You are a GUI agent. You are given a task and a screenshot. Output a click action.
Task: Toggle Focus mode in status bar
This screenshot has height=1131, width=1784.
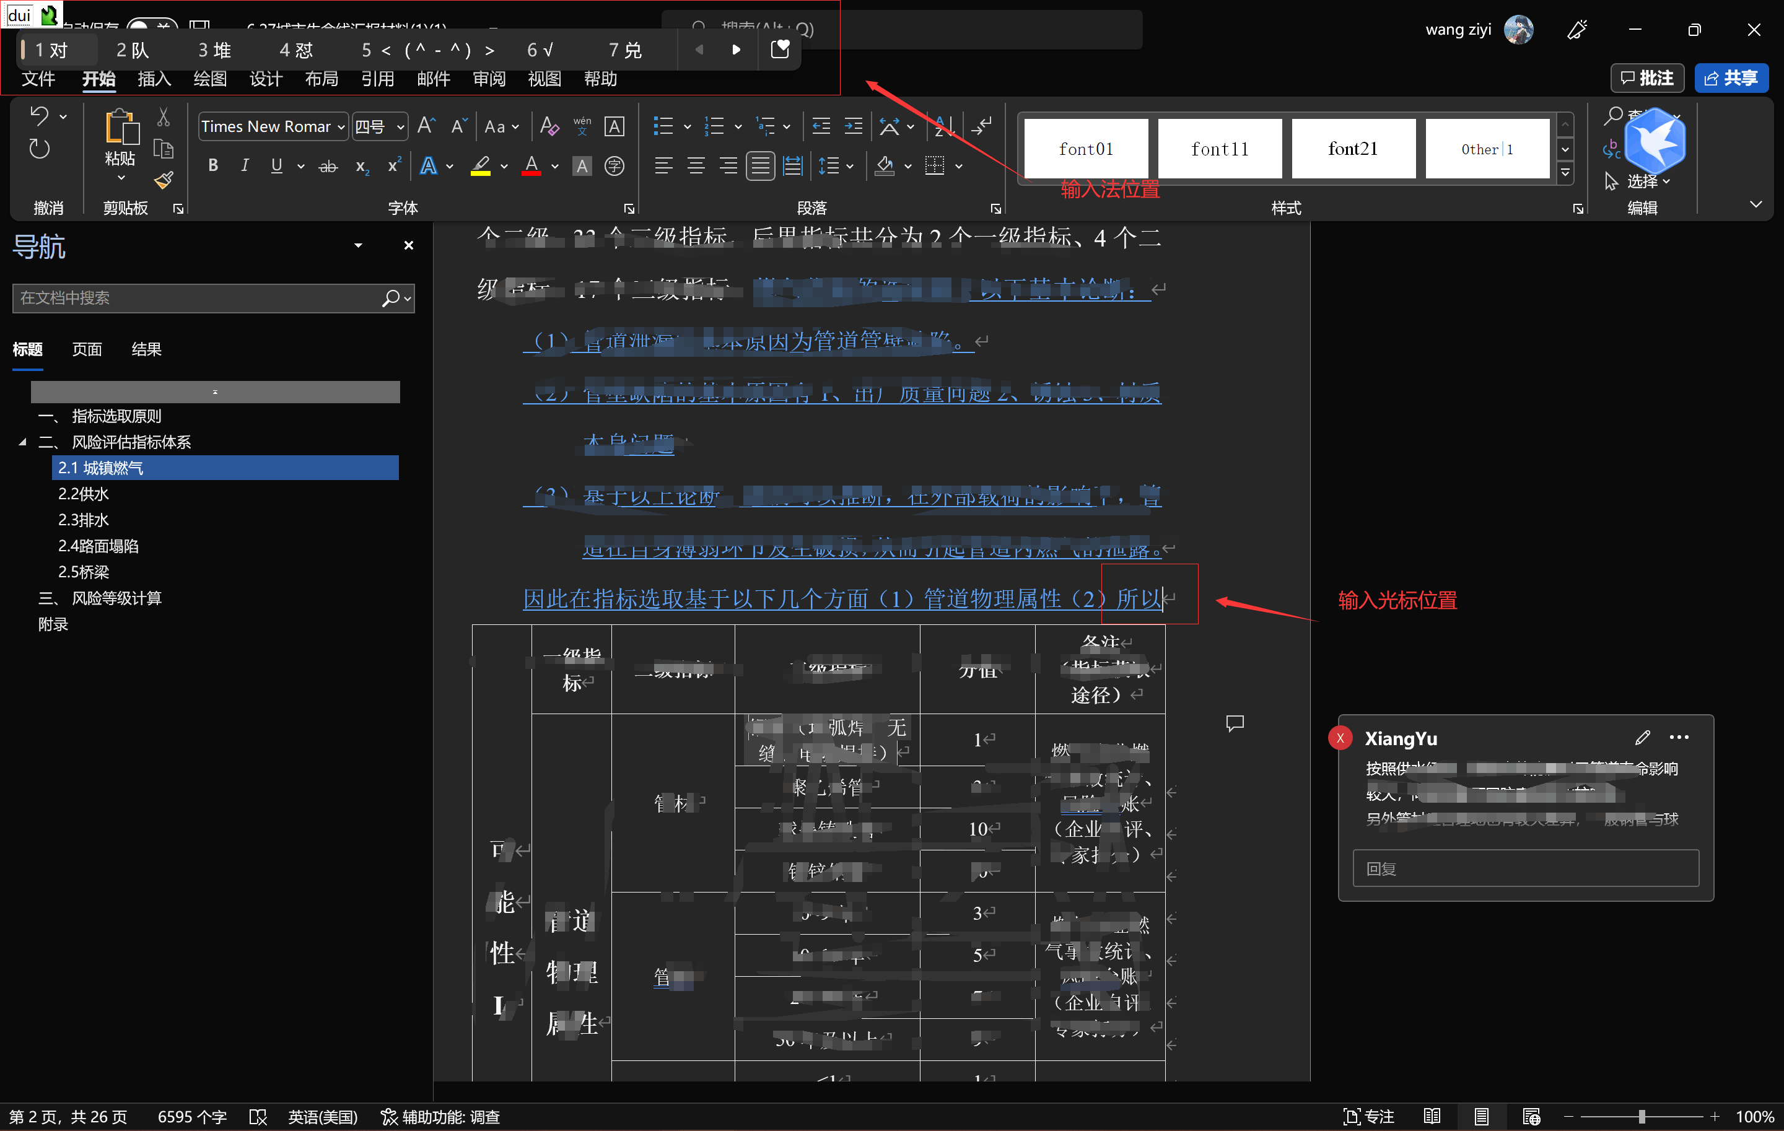[x=1369, y=1116]
